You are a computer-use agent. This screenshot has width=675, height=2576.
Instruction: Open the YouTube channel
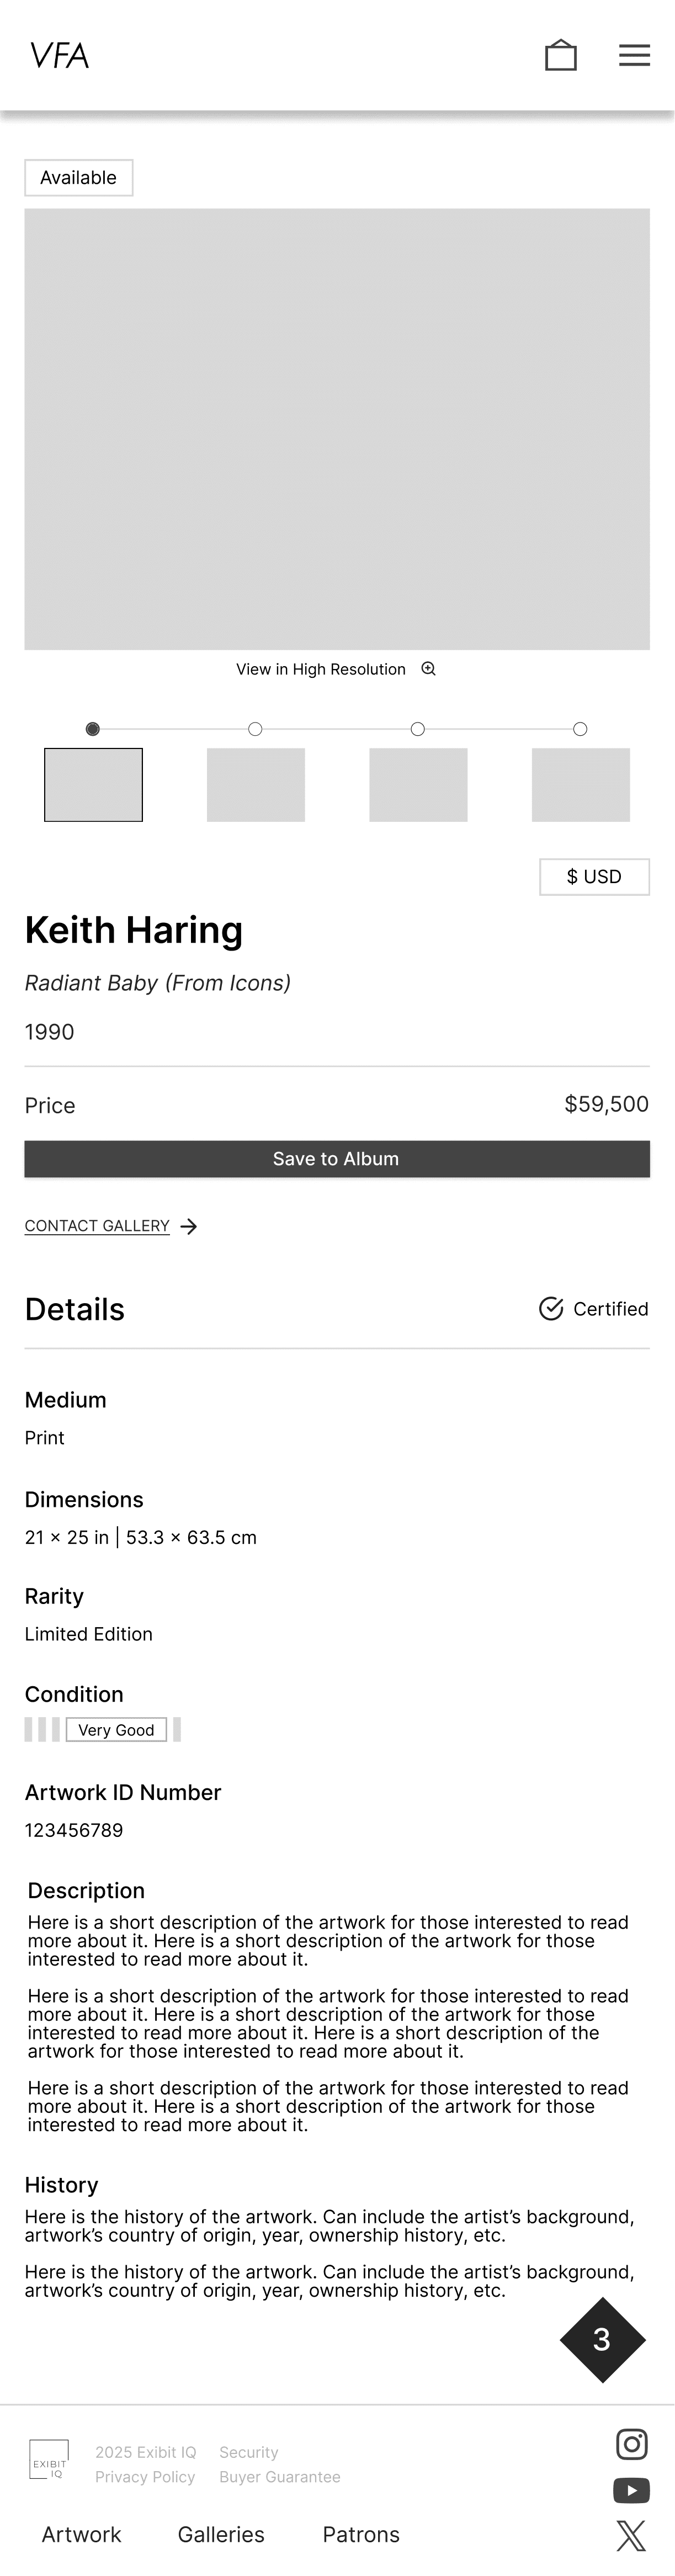click(631, 2490)
